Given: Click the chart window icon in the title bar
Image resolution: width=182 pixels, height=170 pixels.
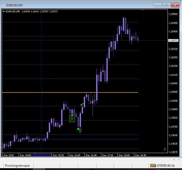Looking at the screenshot, I should (3, 5).
